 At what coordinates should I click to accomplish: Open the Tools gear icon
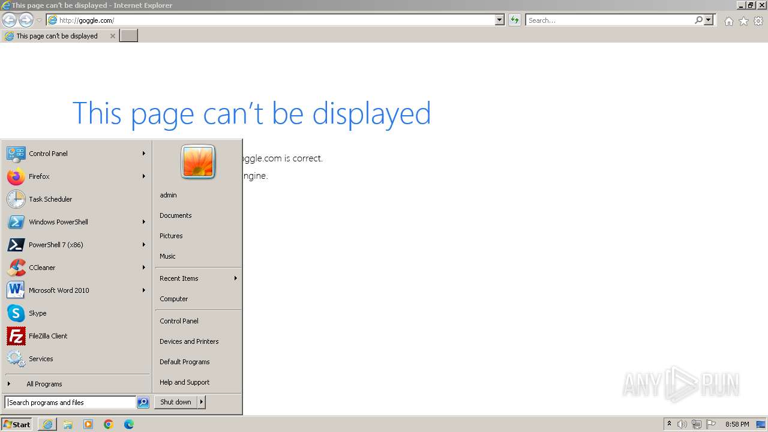pos(758,21)
